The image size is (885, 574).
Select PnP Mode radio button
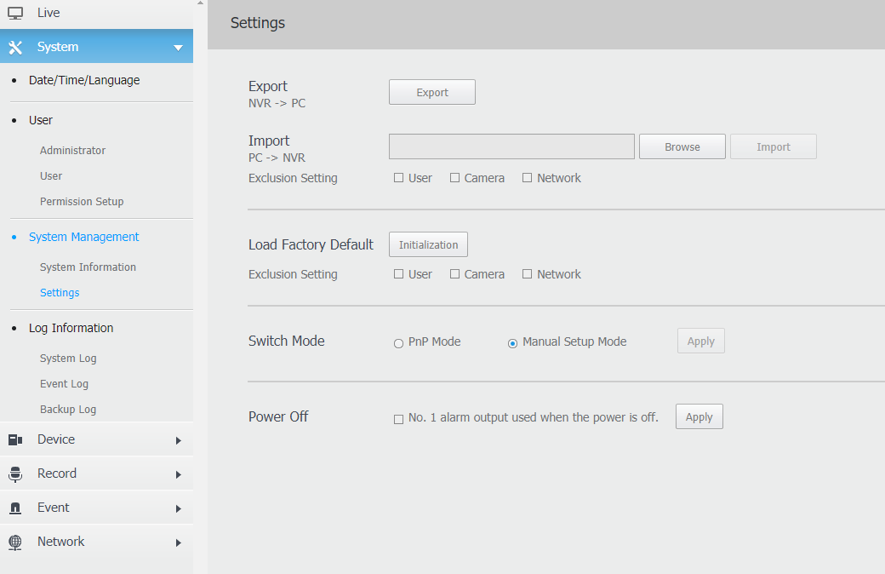pyautogui.click(x=398, y=343)
